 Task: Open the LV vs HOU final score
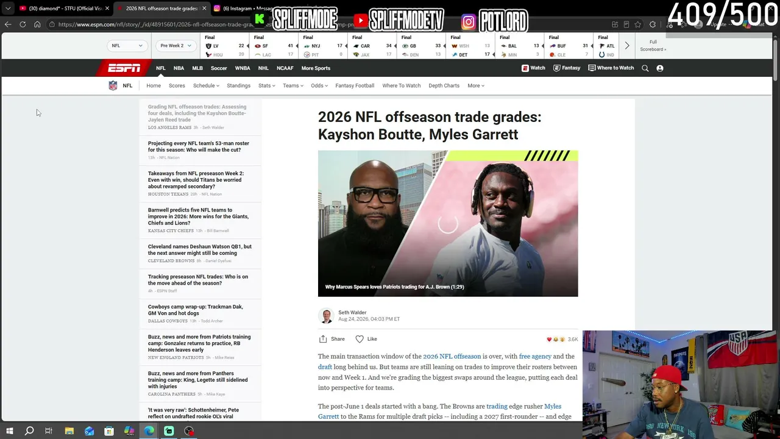tap(225, 46)
